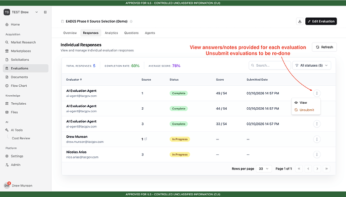Go to next page button

317,169
